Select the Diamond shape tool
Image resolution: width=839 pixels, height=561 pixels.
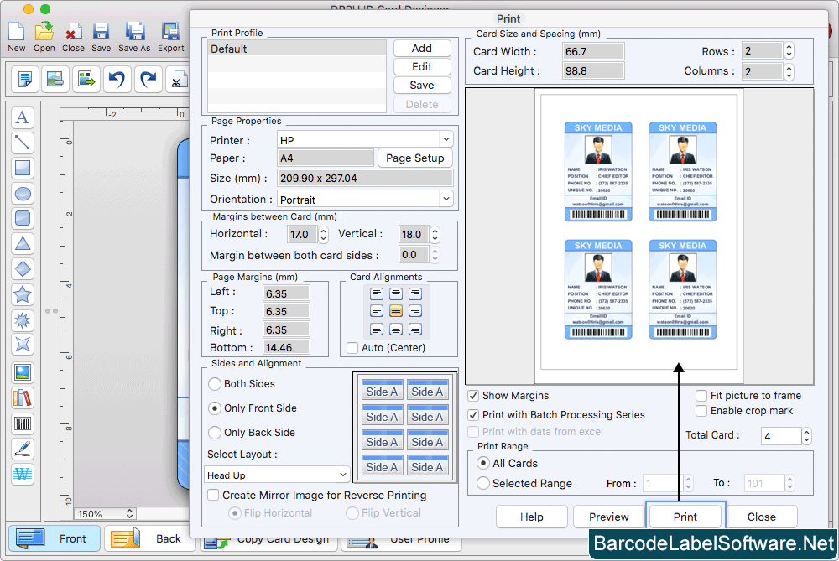23,268
